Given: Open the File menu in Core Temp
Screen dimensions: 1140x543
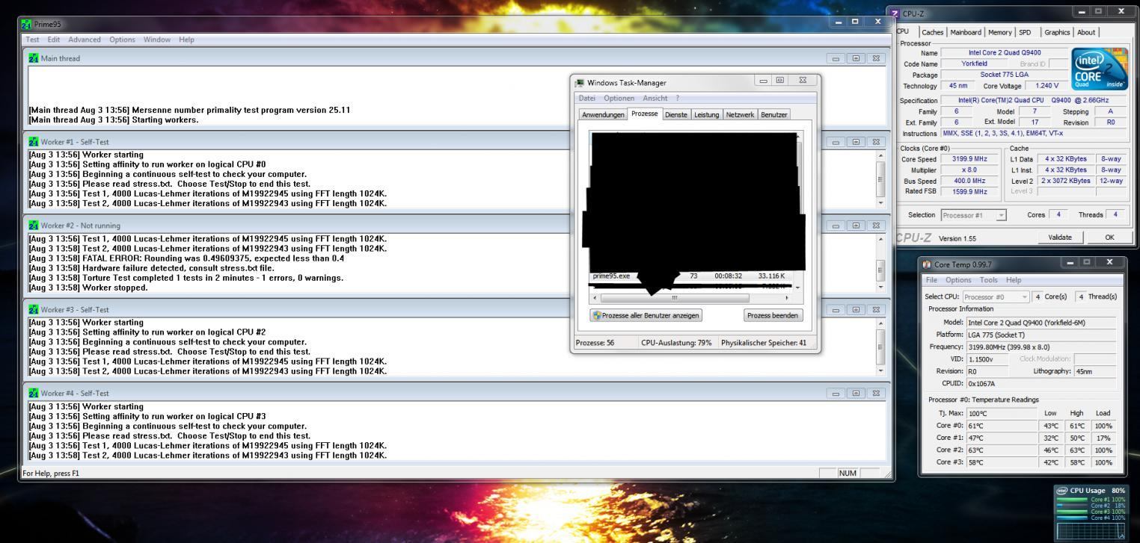Looking at the screenshot, I should (932, 279).
